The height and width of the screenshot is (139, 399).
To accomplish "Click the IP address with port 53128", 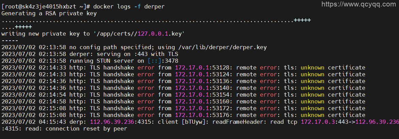I will (192, 68).
